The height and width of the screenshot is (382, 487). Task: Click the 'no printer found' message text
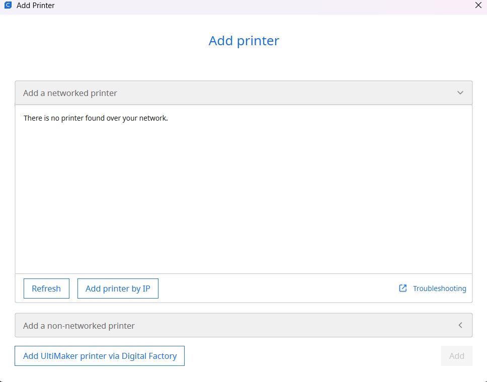tap(96, 119)
